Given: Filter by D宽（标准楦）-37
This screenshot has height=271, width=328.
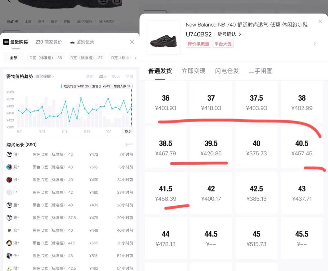Looking at the screenshot, I should click(86, 58).
